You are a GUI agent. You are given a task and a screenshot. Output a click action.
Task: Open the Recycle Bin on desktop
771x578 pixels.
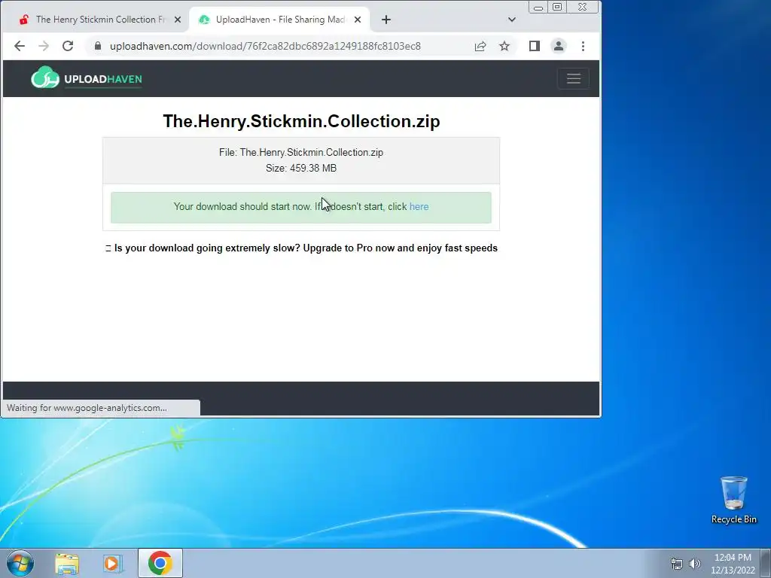coord(733,500)
